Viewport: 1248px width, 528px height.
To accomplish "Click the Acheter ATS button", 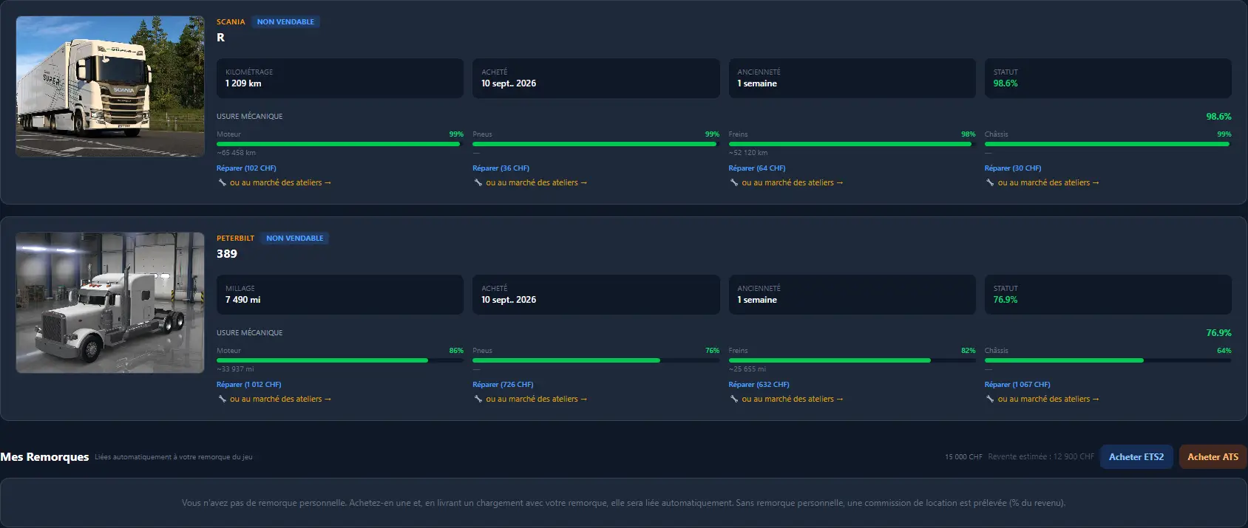I will click(1213, 457).
